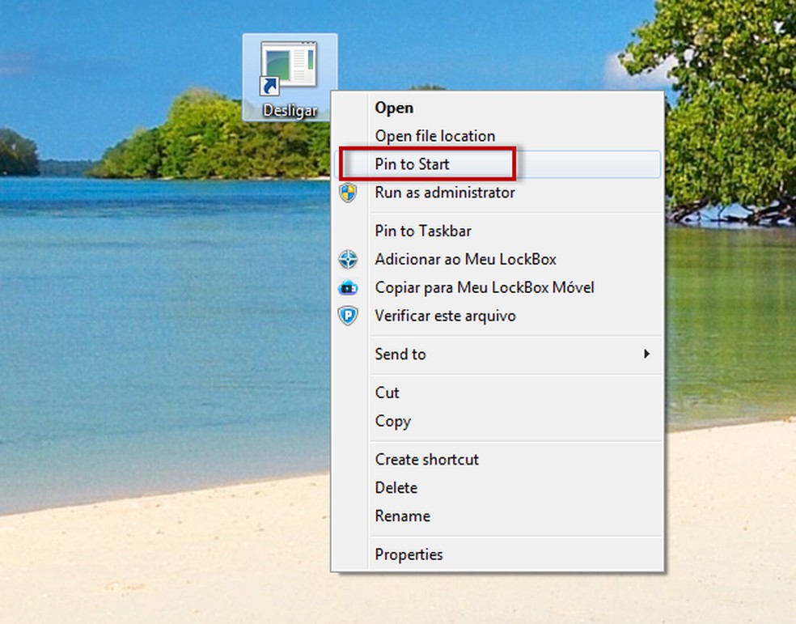The height and width of the screenshot is (624, 796).
Task: Select Adicionar ao Meu LockBox
Action: (464, 259)
